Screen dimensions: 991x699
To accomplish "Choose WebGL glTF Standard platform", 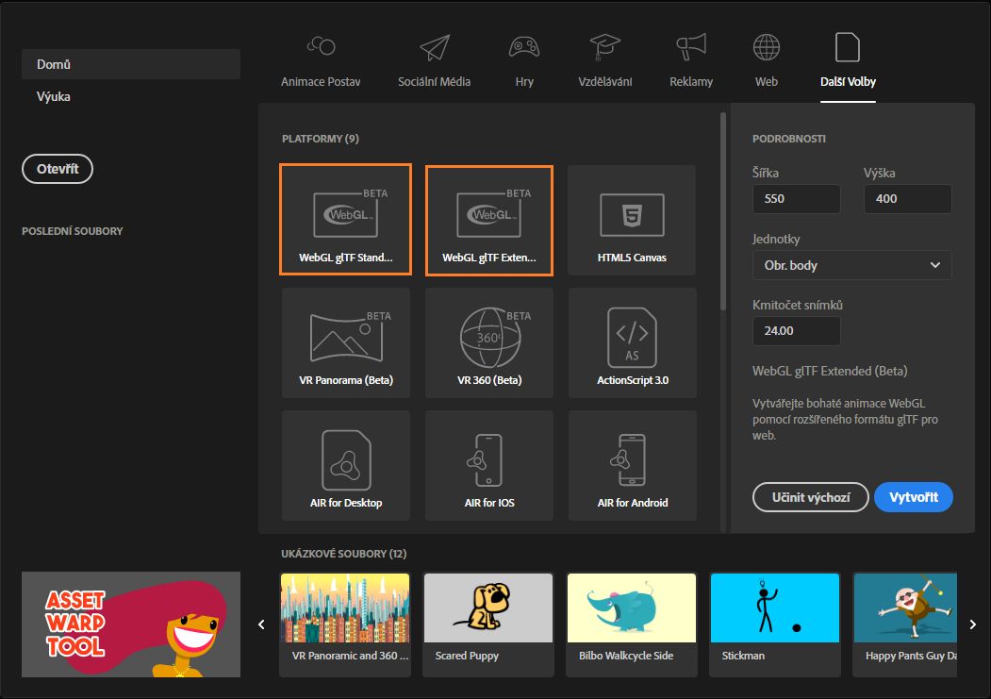I will (346, 219).
